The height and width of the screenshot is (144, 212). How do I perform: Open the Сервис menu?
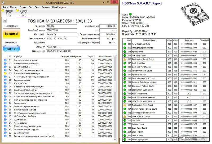pyautogui.click(x=23, y=7)
